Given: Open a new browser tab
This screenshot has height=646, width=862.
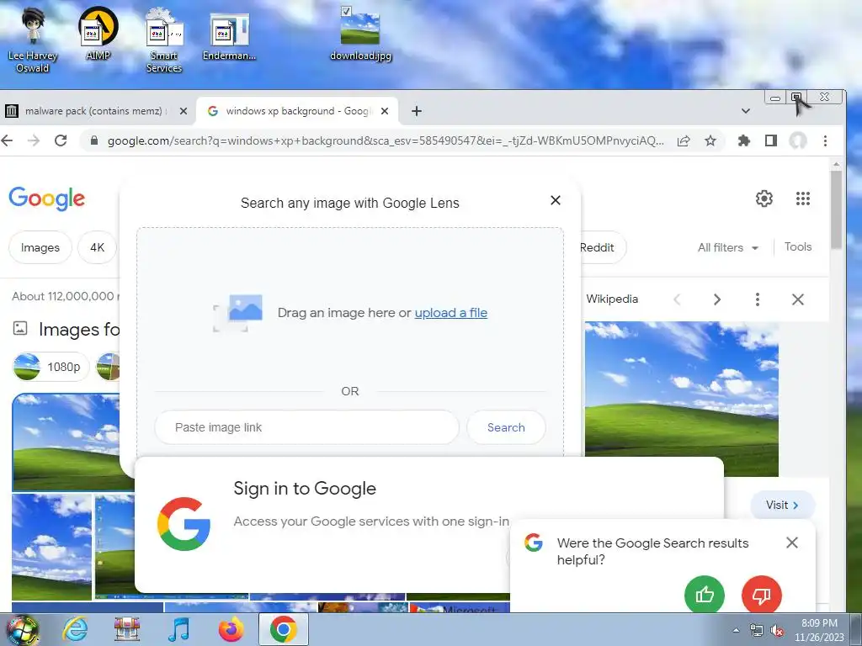Looking at the screenshot, I should coord(416,111).
